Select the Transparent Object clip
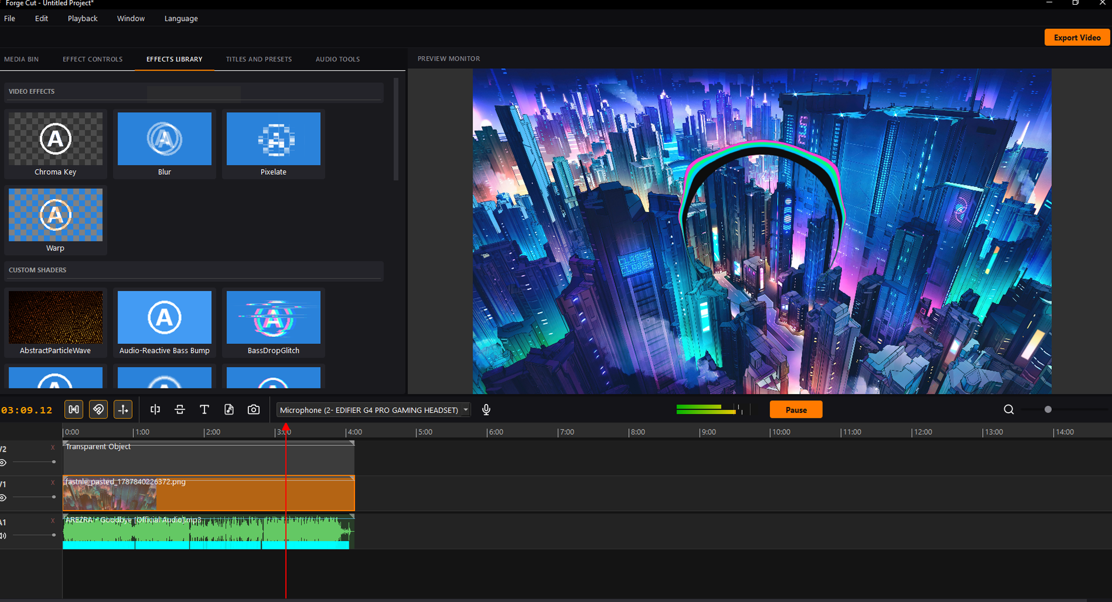The height and width of the screenshot is (602, 1112). pyautogui.click(x=209, y=457)
